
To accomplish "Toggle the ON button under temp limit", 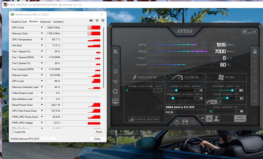I will 213,102.
